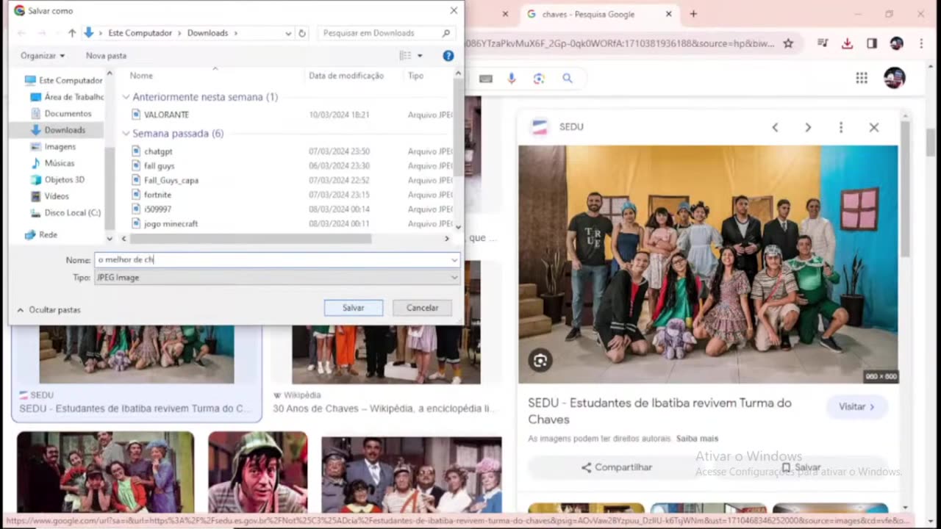Click the file list horizontal scrollbar

click(251, 239)
